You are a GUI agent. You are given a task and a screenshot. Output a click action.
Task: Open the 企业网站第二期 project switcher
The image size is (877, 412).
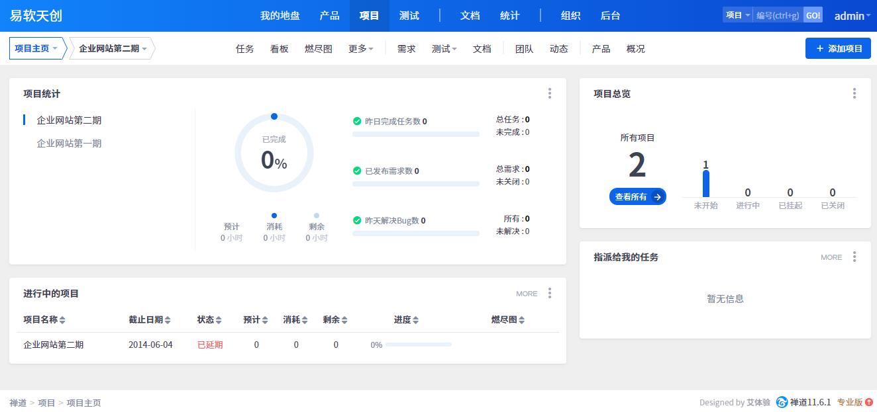point(113,48)
